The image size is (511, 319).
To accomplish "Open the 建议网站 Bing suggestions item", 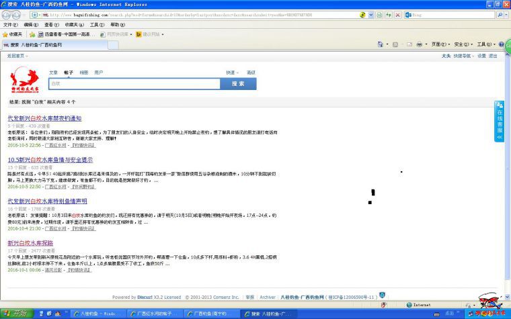I will click(150, 34).
